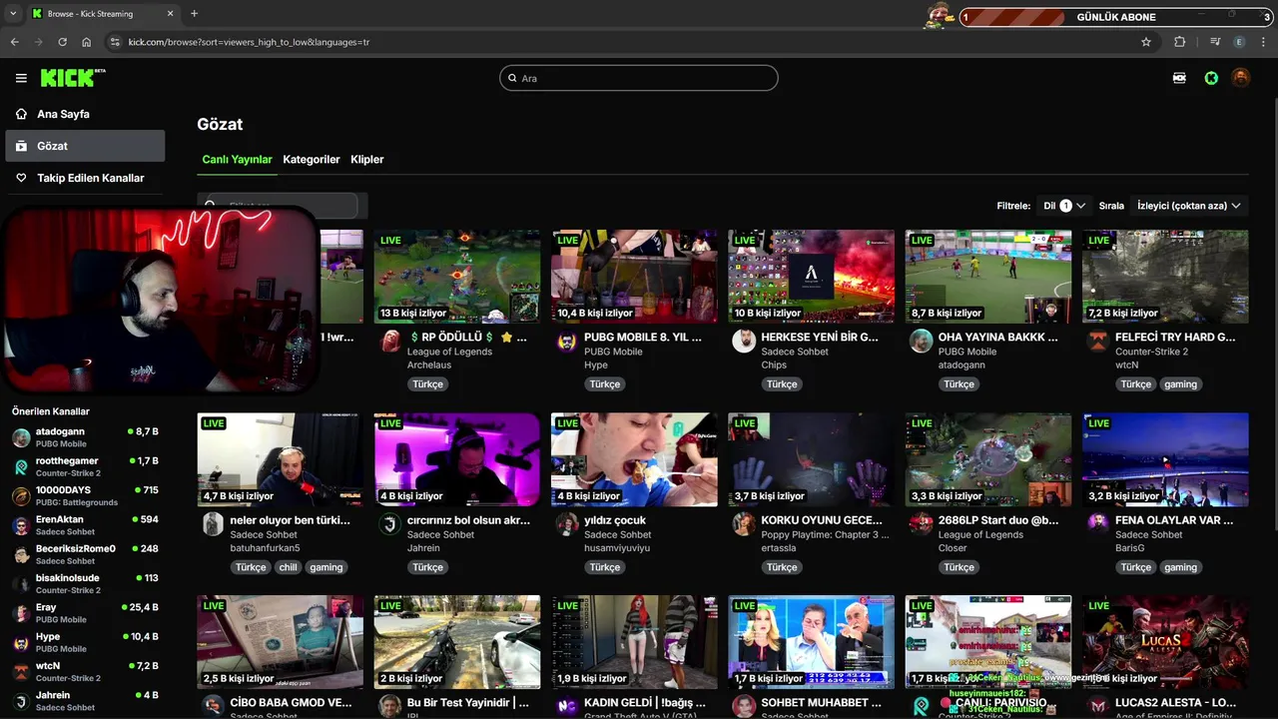1278x719 pixels.
Task: Open the RP ÖDÜLLÜ League of Legends stream thumbnail
Action: click(457, 277)
